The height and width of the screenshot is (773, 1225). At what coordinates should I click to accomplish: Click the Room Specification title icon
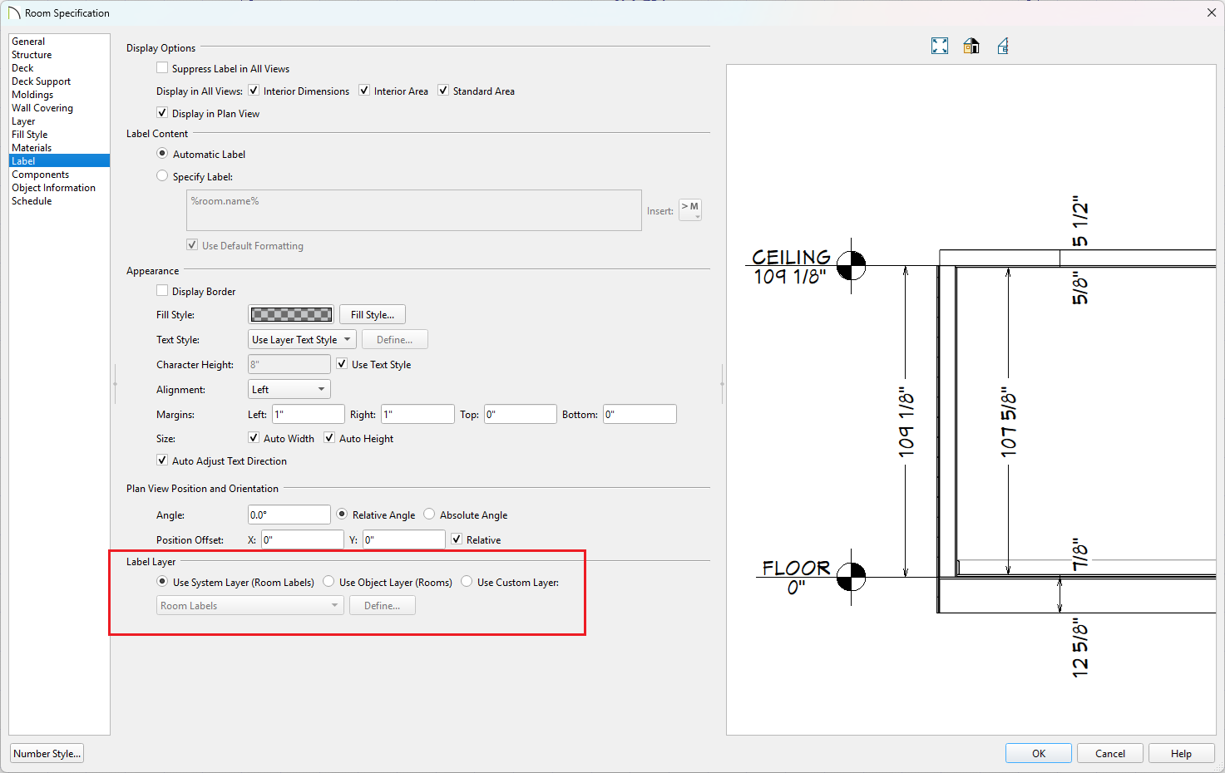click(14, 13)
